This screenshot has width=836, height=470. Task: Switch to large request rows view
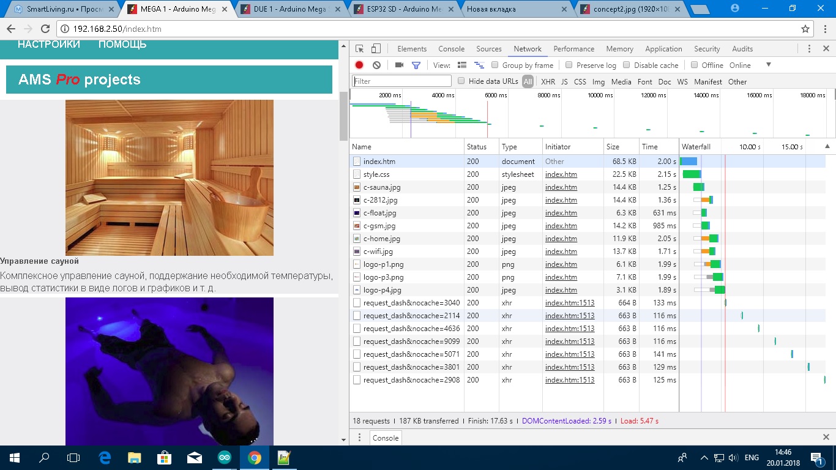(462, 65)
